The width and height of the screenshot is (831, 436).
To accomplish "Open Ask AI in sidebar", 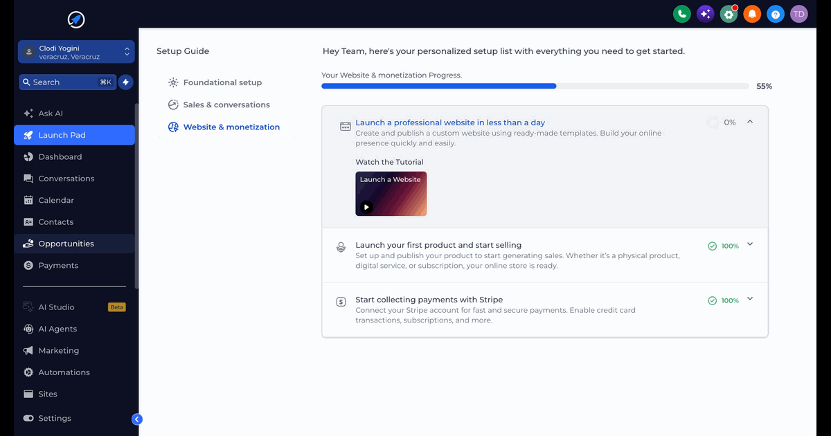I will (74, 113).
